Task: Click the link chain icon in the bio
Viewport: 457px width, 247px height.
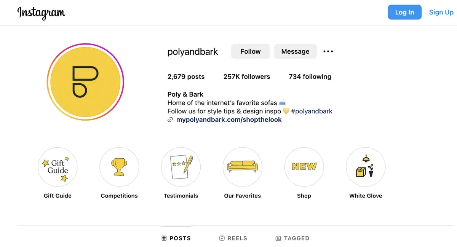Action: pyautogui.click(x=170, y=120)
